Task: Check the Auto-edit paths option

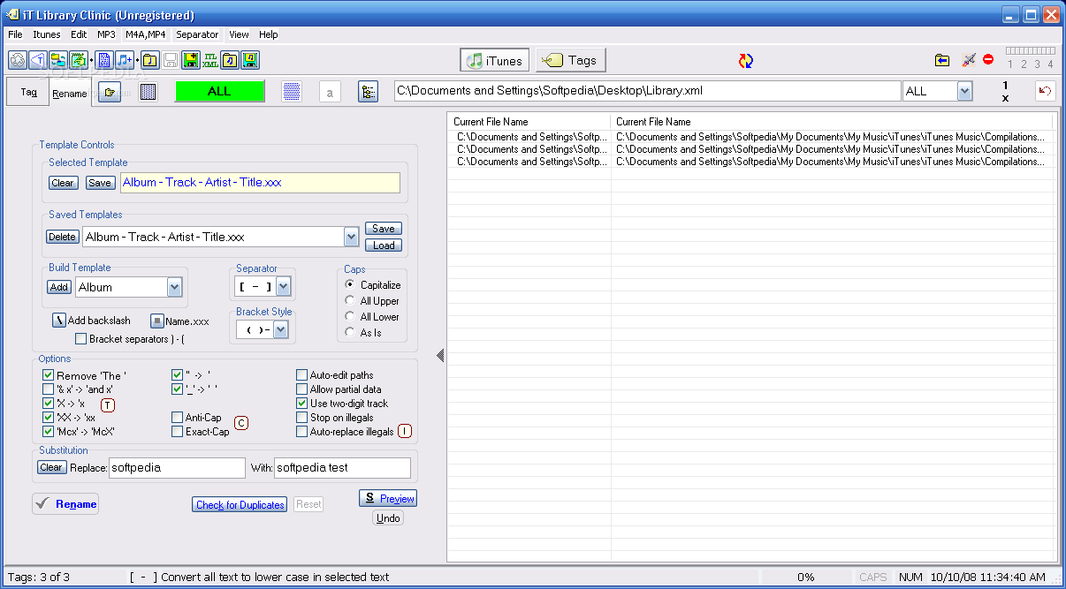Action: pyautogui.click(x=301, y=375)
